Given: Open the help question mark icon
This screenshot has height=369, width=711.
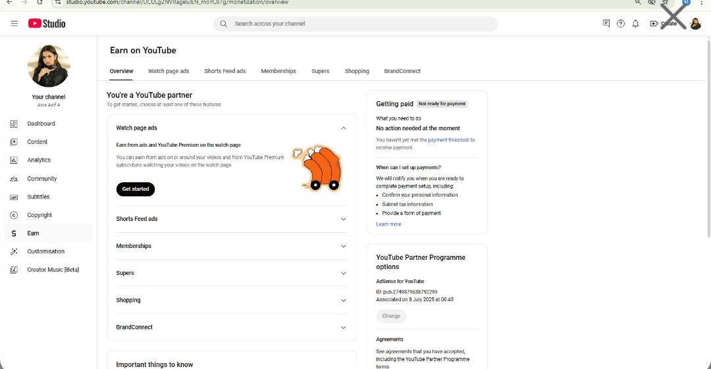Looking at the screenshot, I should click(621, 24).
